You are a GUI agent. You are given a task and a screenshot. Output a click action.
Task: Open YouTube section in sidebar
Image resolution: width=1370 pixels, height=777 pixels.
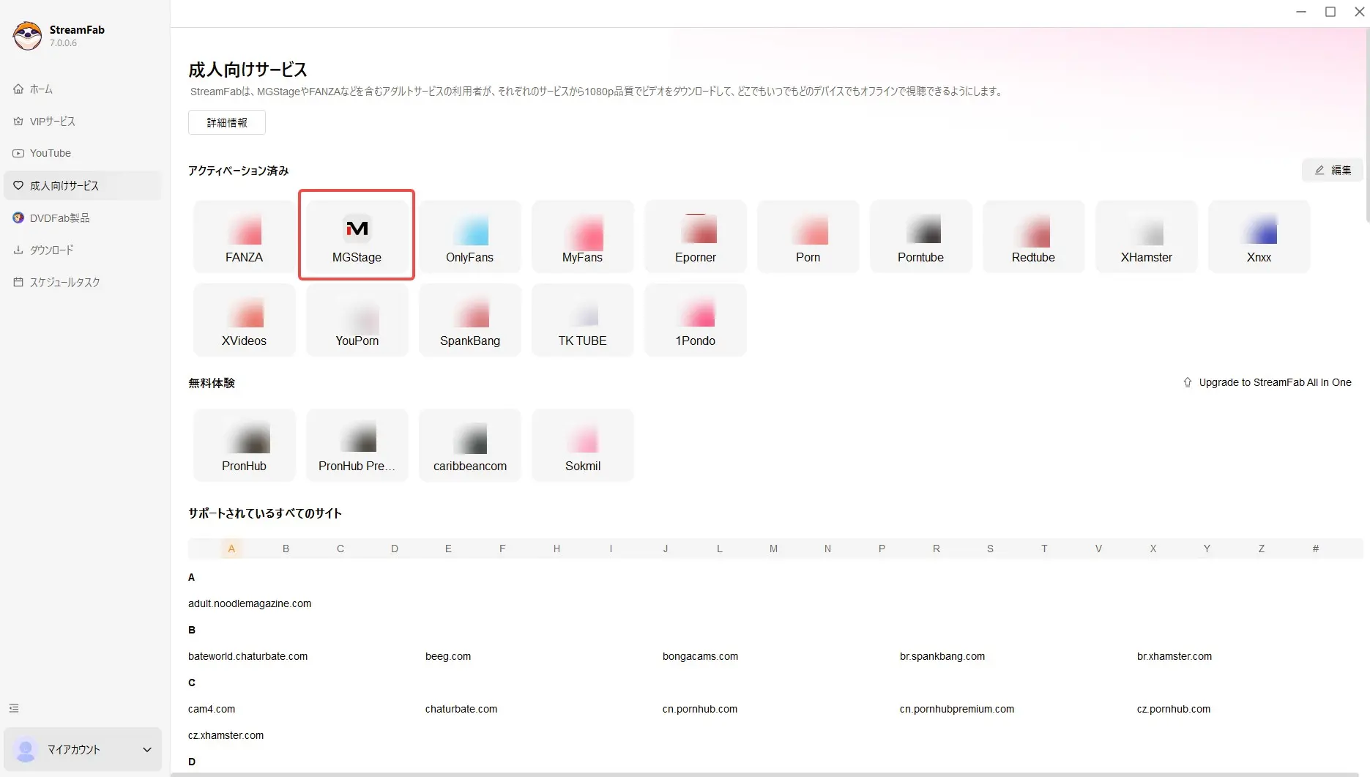(83, 153)
